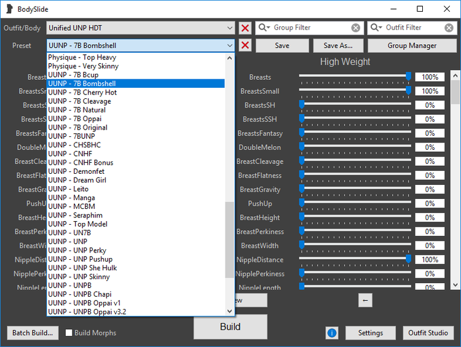The width and height of the screenshot is (461, 347).
Task: Open Batch Build... dialog
Action: (x=33, y=333)
